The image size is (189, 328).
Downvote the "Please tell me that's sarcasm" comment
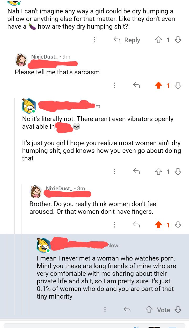178,85
